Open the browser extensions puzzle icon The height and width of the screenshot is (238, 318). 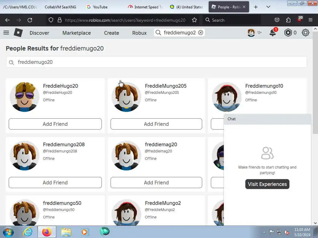point(288,20)
